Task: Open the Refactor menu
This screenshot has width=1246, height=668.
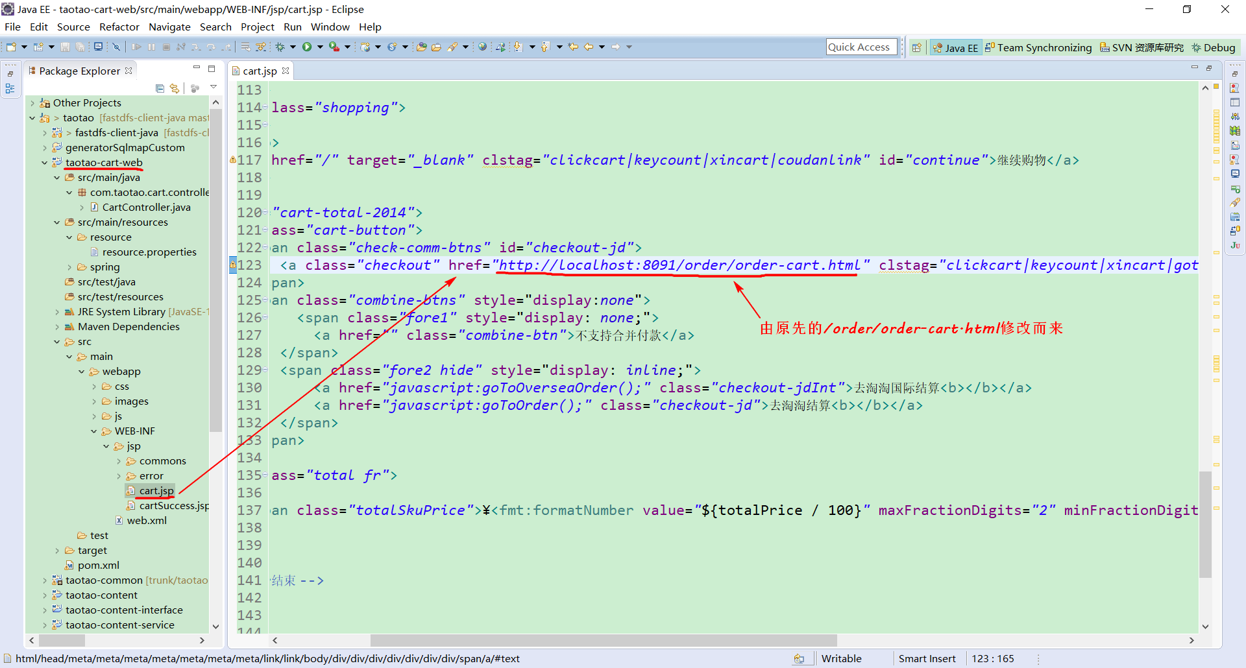Action: pos(119,27)
